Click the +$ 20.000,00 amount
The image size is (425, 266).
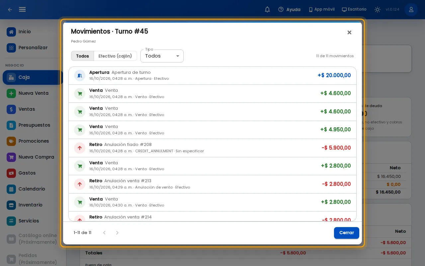pyautogui.click(x=334, y=75)
